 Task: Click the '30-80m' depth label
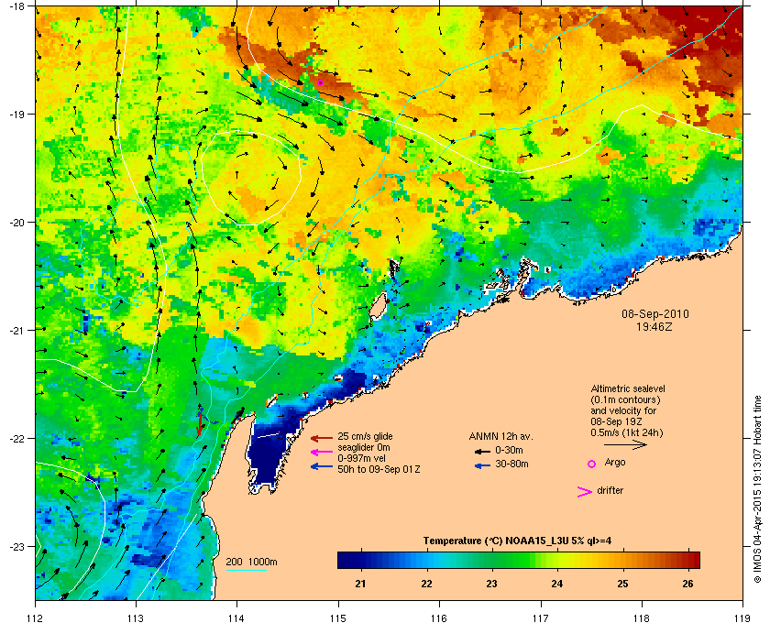point(511,464)
